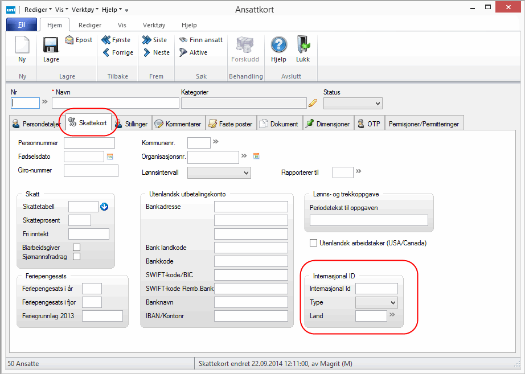This screenshot has width=525, height=374.
Task: Click into the Personnummer input field
Action: coord(89,142)
